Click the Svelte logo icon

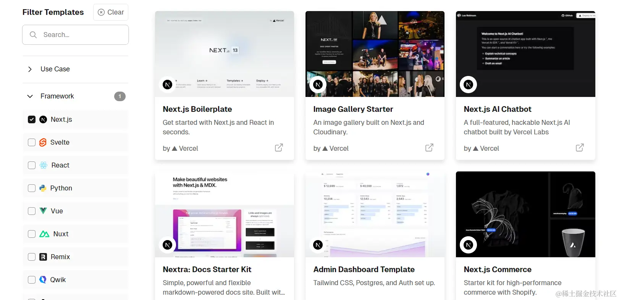43,142
